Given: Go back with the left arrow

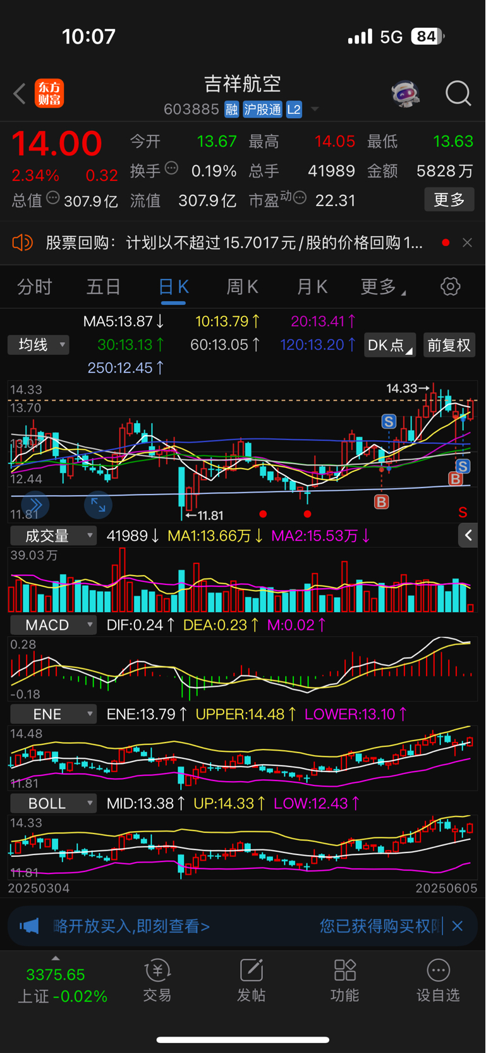Looking at the screenshot, I should click(20, 94).
